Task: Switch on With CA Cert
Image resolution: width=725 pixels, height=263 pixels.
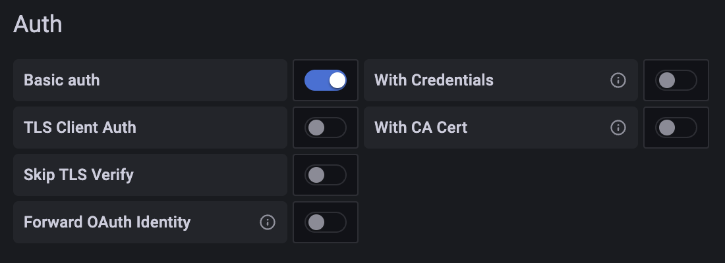Action: [676, 128]
